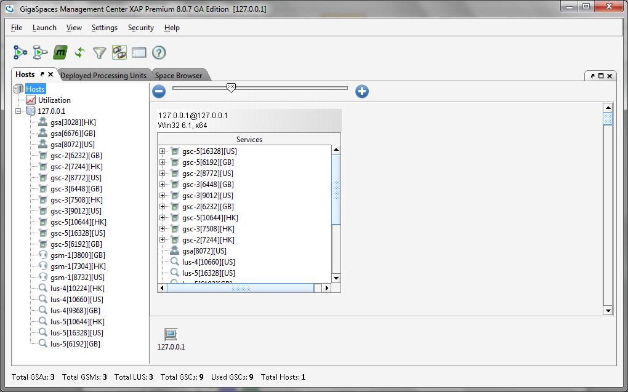Open help via the question mark icon
Screen dimensions: 628x392
159,53
